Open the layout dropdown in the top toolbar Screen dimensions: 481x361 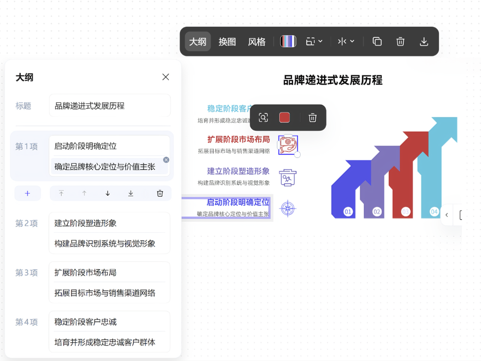314,41
